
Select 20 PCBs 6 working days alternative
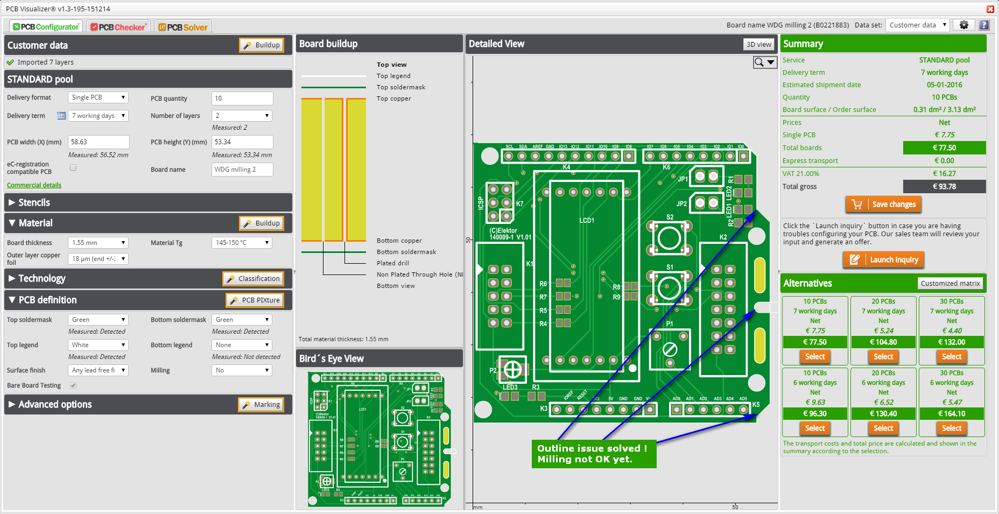click(883, 428)
